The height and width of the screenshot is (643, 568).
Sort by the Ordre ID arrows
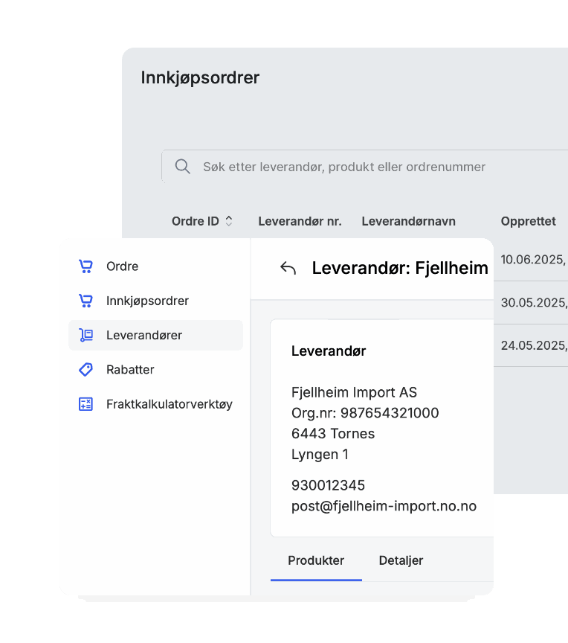click(x=229, y=221)
